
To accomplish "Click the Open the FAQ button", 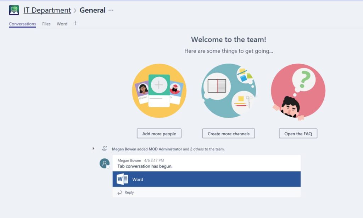I will point(298,134).
